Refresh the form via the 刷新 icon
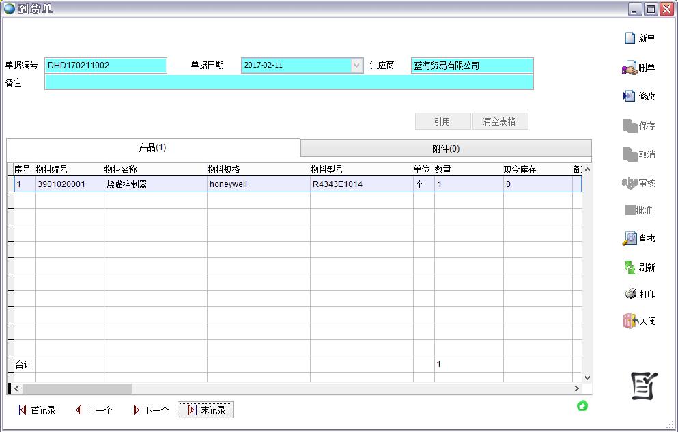The width and height of the screenshot is (678, 432). coord(638,267)
